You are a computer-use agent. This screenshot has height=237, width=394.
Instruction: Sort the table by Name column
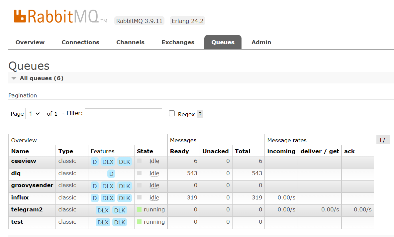20,151
